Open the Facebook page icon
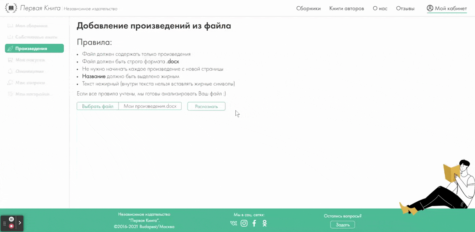This screenshot has width=475, height=232. pyautogui.click(x=254, y=224)
